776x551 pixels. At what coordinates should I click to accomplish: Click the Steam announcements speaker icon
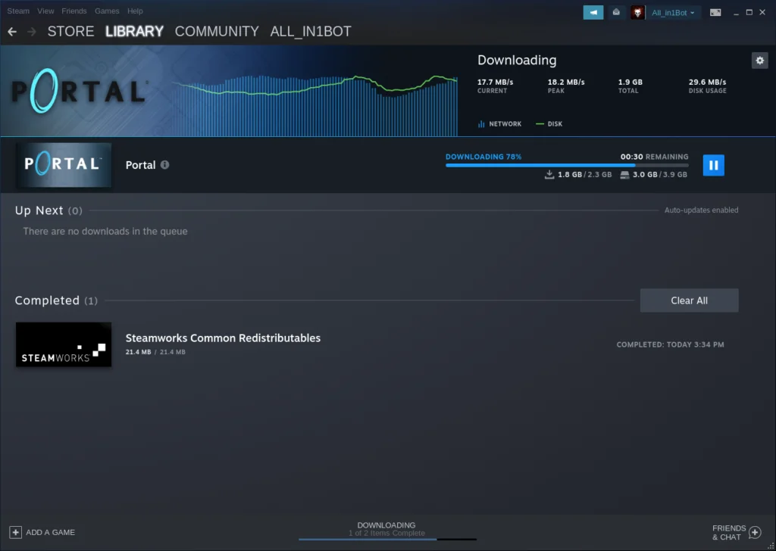pyautogui.click(x=593, y=12)
